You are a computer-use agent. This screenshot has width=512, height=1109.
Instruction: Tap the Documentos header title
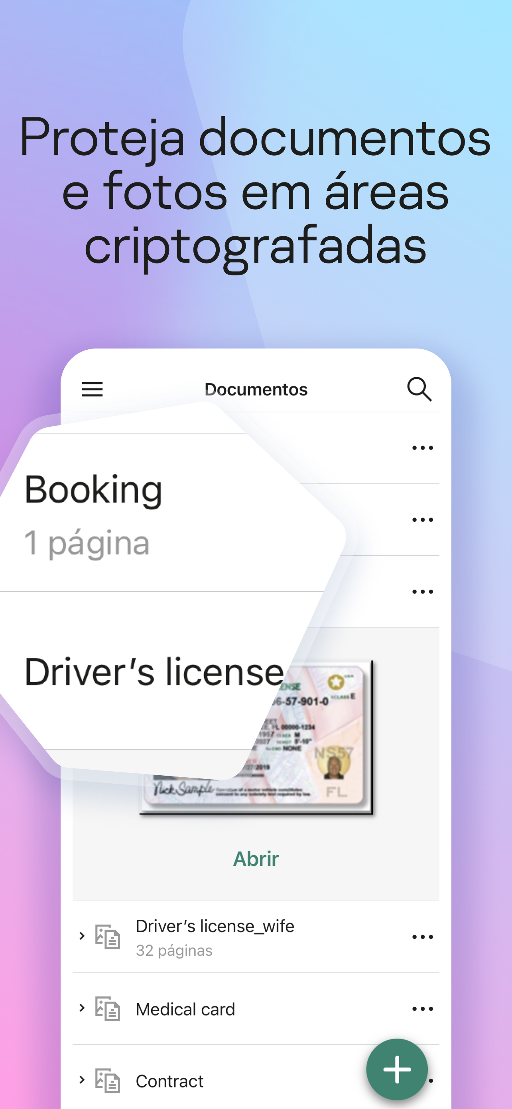[x=256, y=390]
